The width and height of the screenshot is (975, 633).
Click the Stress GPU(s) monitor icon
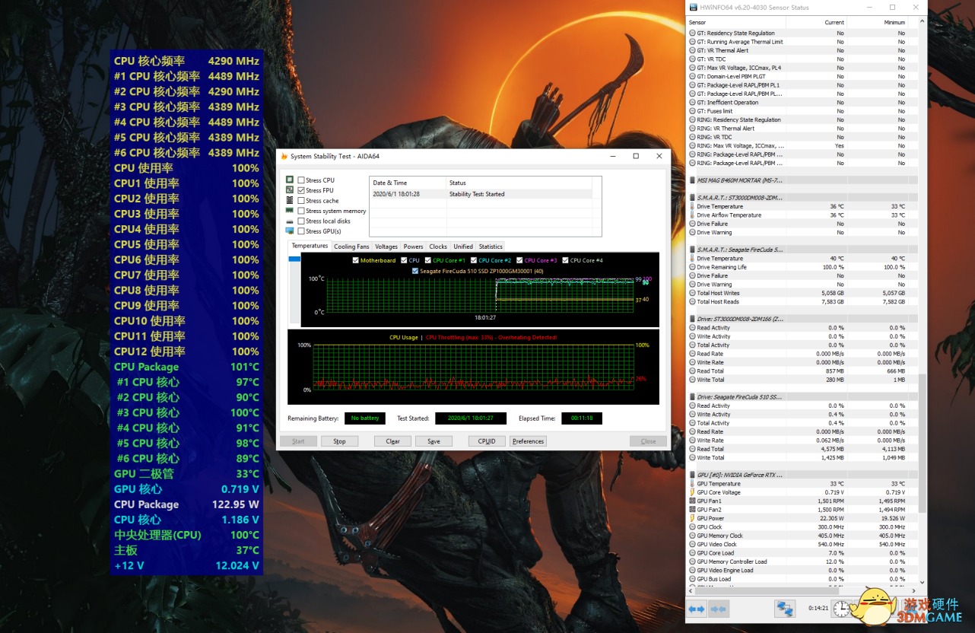(290, 231)
